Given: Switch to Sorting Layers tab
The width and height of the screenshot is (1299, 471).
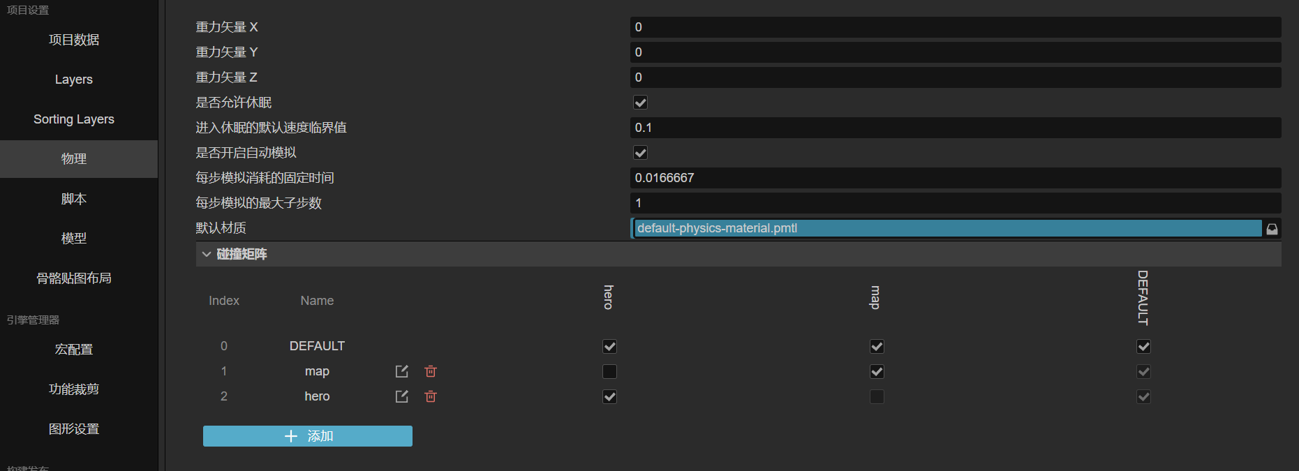Looking at the screenshot, I should click(74, 119).
